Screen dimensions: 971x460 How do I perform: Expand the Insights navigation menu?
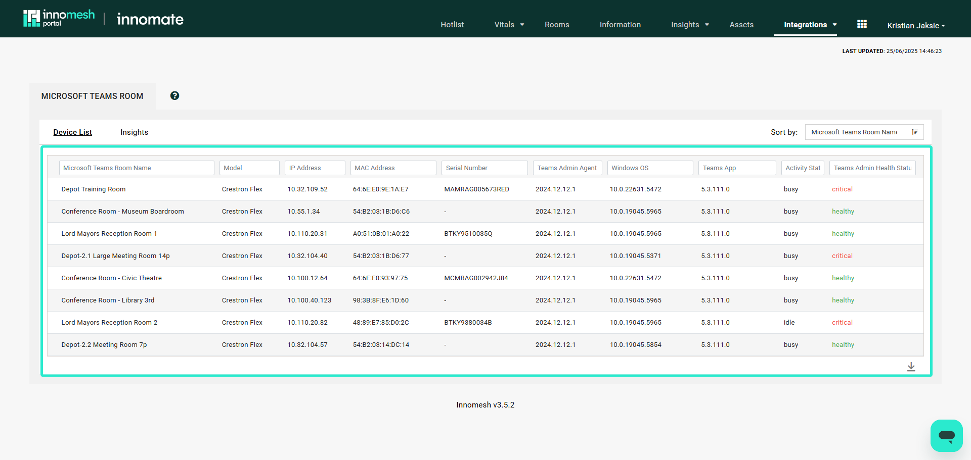point(690,25)
